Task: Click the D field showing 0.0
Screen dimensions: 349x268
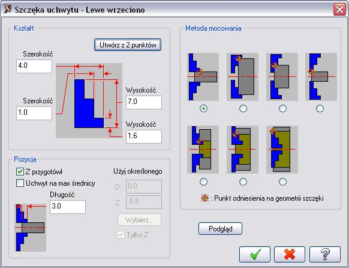Action: 144,186
